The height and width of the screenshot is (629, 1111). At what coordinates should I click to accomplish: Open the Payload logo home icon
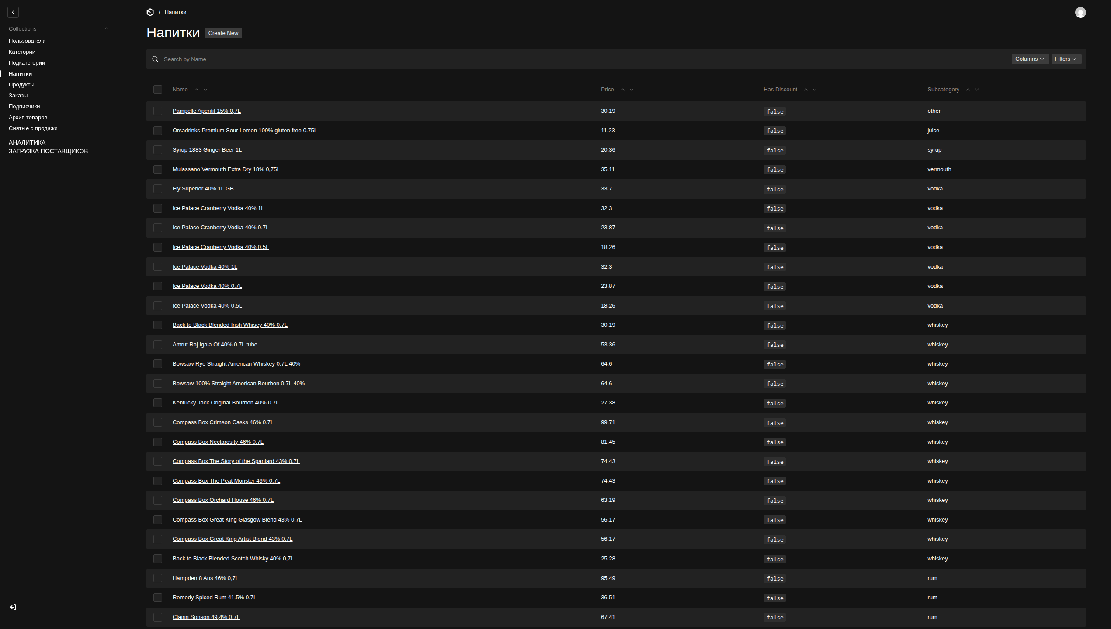pyautogui.click(x=150, y=12)
